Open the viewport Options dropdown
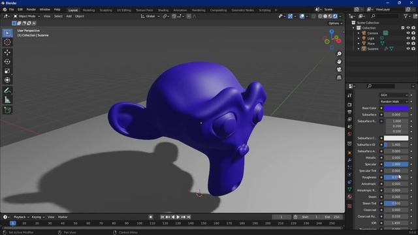 (x=335, y=23)
